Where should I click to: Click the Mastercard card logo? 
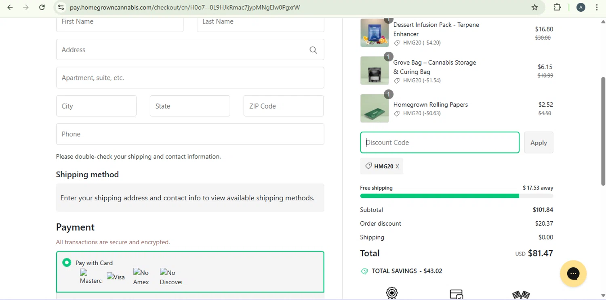[91, 277]
